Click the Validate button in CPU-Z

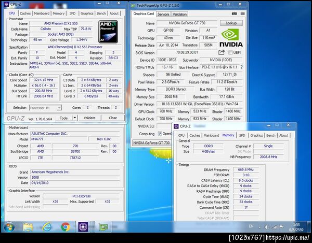[x=89, y=118]
